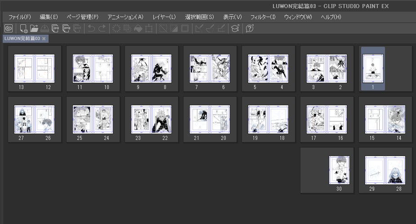Open the ウィンドウ(W) menu
416x224 pixels.
(x=298, y=17)
